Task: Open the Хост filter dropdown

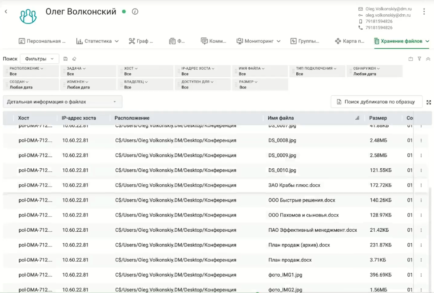Action: coord(146,71)
